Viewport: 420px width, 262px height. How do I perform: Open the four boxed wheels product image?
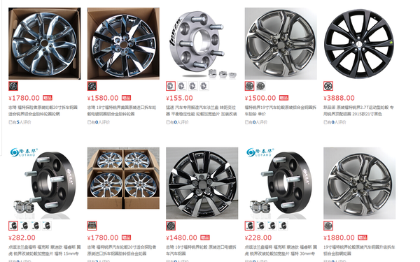(123, 178)
